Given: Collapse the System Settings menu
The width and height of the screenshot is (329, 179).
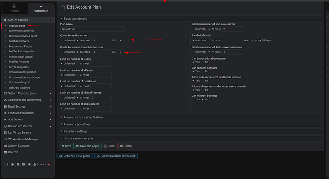Looking at the screenshot, I should 28,20.
